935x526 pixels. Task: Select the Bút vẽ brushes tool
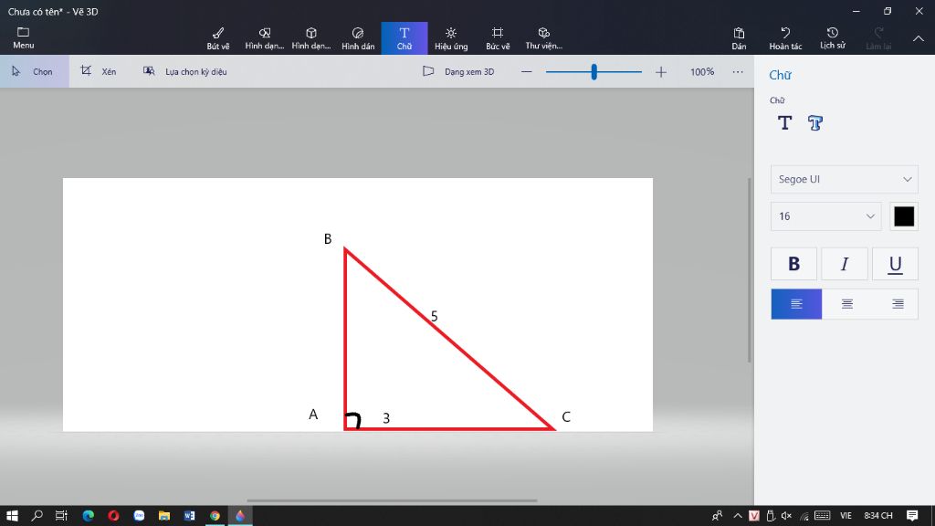click(x=217, y=38)
